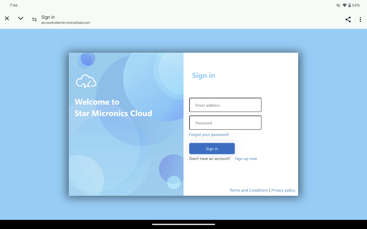Select the 'Sign in' heading above the form
Image resolution: width=367 pixels, height=229 pixels.
tap(204, 76)
